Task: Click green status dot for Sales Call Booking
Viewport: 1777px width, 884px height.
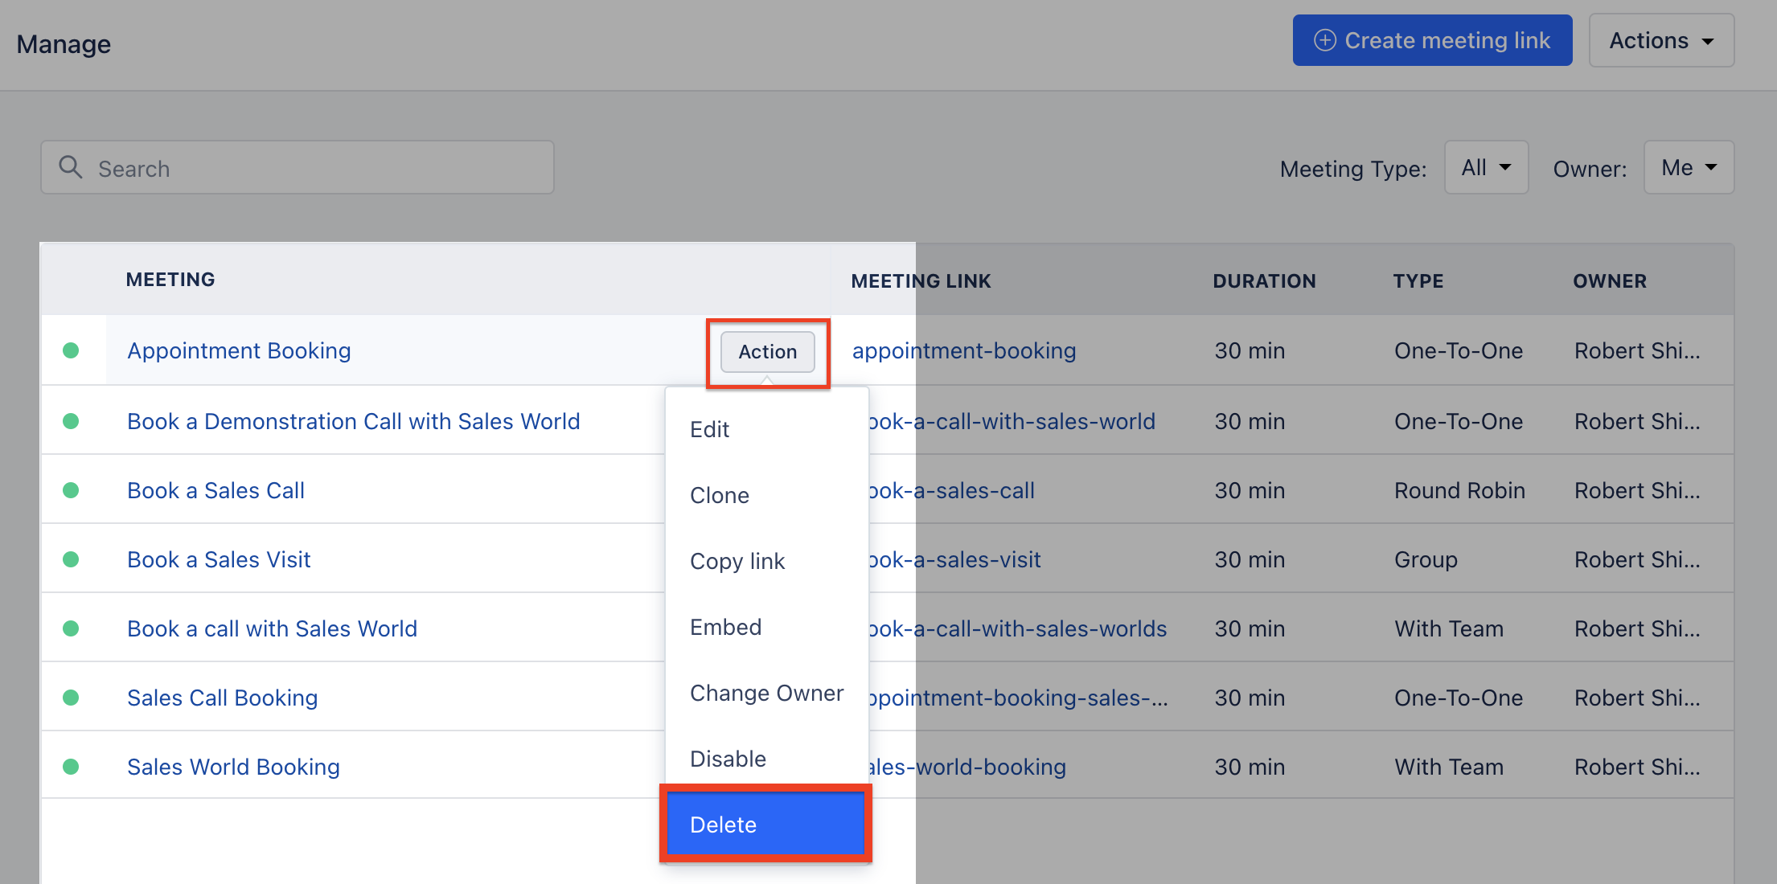Action: [x=71, y=698]
